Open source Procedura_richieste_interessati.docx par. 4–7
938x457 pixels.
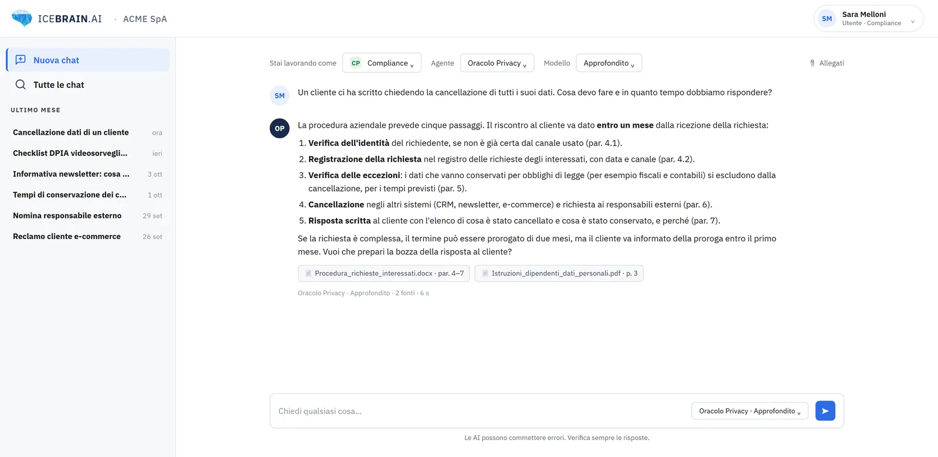coord(384,274)
